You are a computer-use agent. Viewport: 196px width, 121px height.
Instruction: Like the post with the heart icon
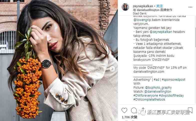(124, 110)
